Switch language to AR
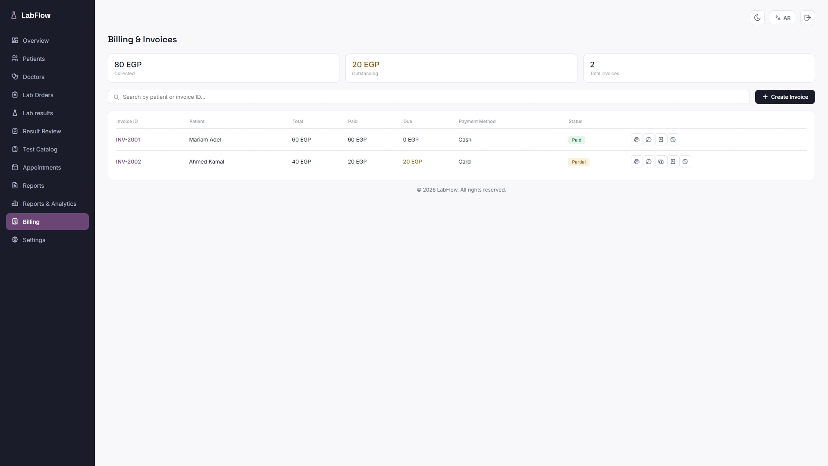 pyautogui.click(x=782, y=18)
